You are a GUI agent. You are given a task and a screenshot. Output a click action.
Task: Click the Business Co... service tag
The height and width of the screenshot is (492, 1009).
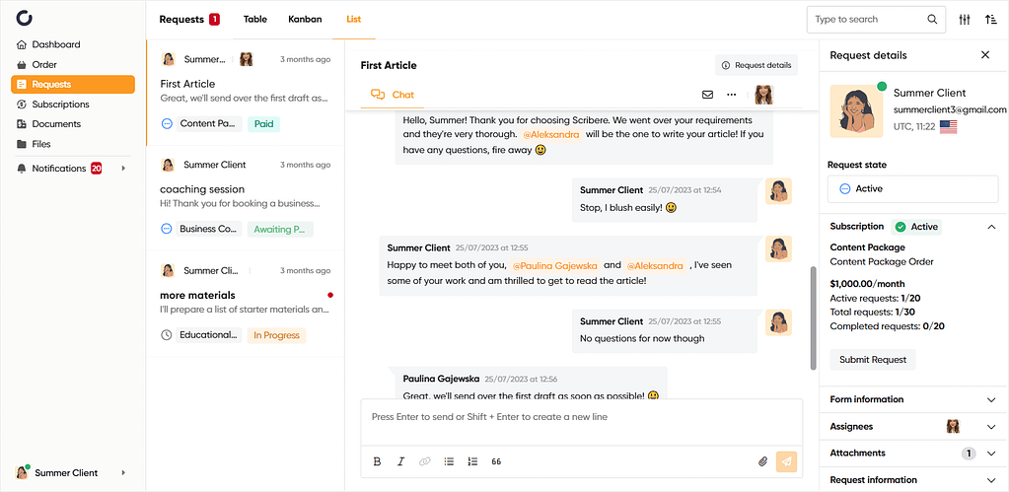point(208,229)
